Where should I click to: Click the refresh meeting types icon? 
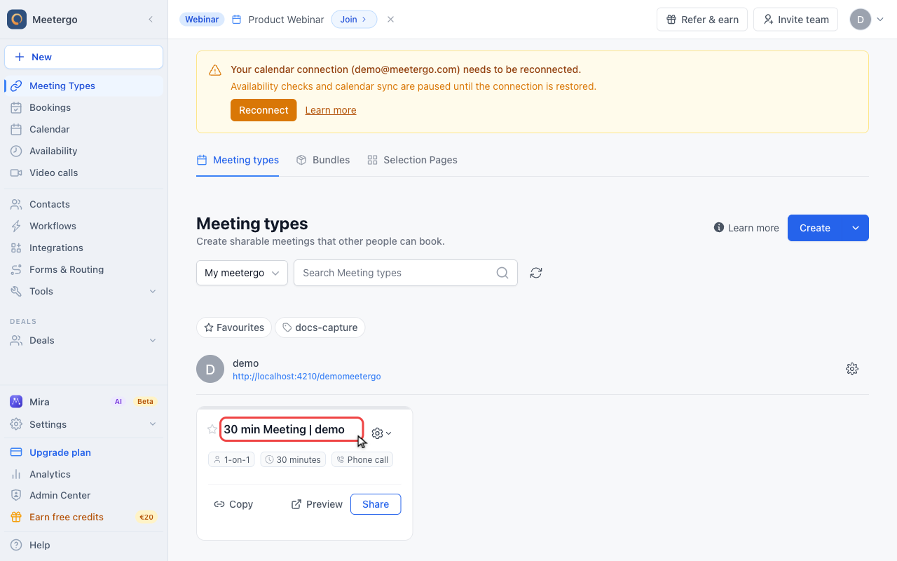[x=536, y=273]
